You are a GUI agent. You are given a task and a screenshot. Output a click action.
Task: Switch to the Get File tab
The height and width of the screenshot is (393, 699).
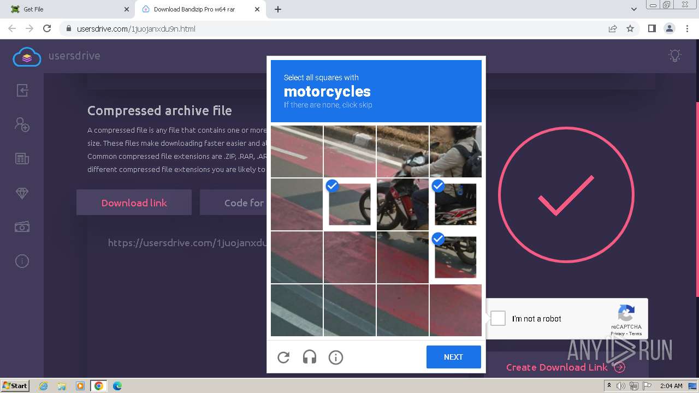pos(68,9)
